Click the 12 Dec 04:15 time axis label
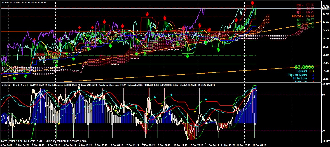This screenshot has height=147, width=330. 260,145
